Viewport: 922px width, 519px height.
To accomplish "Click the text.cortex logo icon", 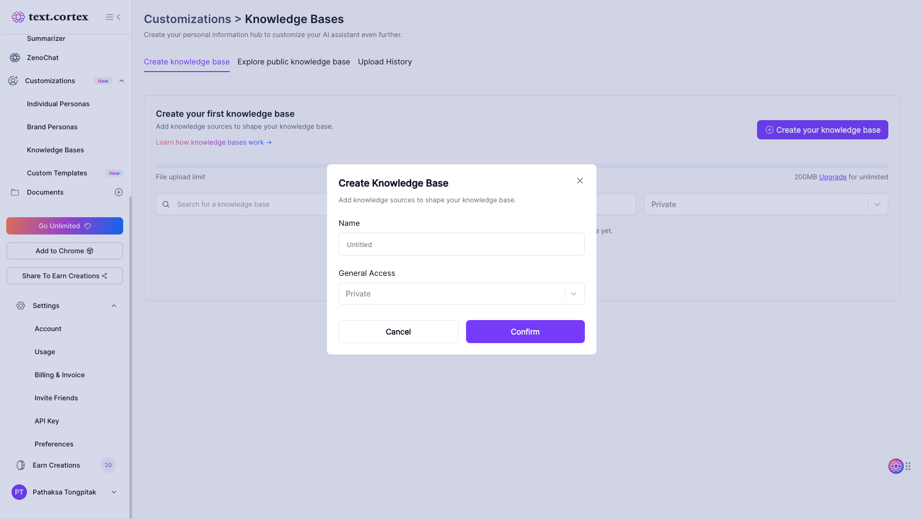I will click(x=18, y=17).
